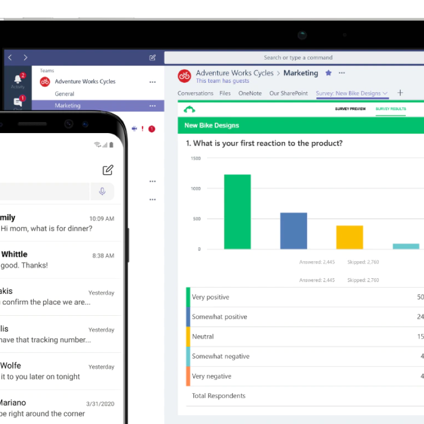Click the SurveyMonkey logo icon
This screenshot has height=424, width=424.
tap(189, 109)
